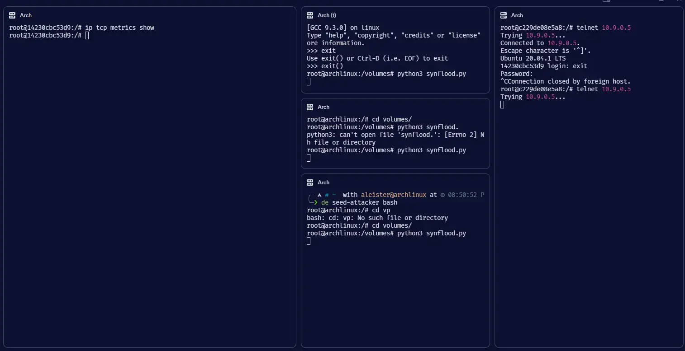This screenshot has width=685, height=351.
Task: Click the "Escape character is '^]'." line
Action: 546,51
